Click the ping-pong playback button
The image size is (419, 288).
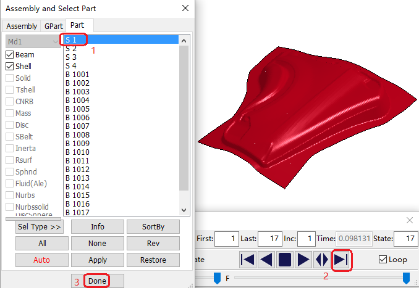[x=322, y=260]
